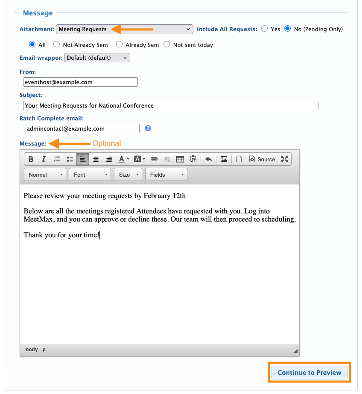The image size is (362, 394).
Task: Center align the text
Action: pos(96,159)
